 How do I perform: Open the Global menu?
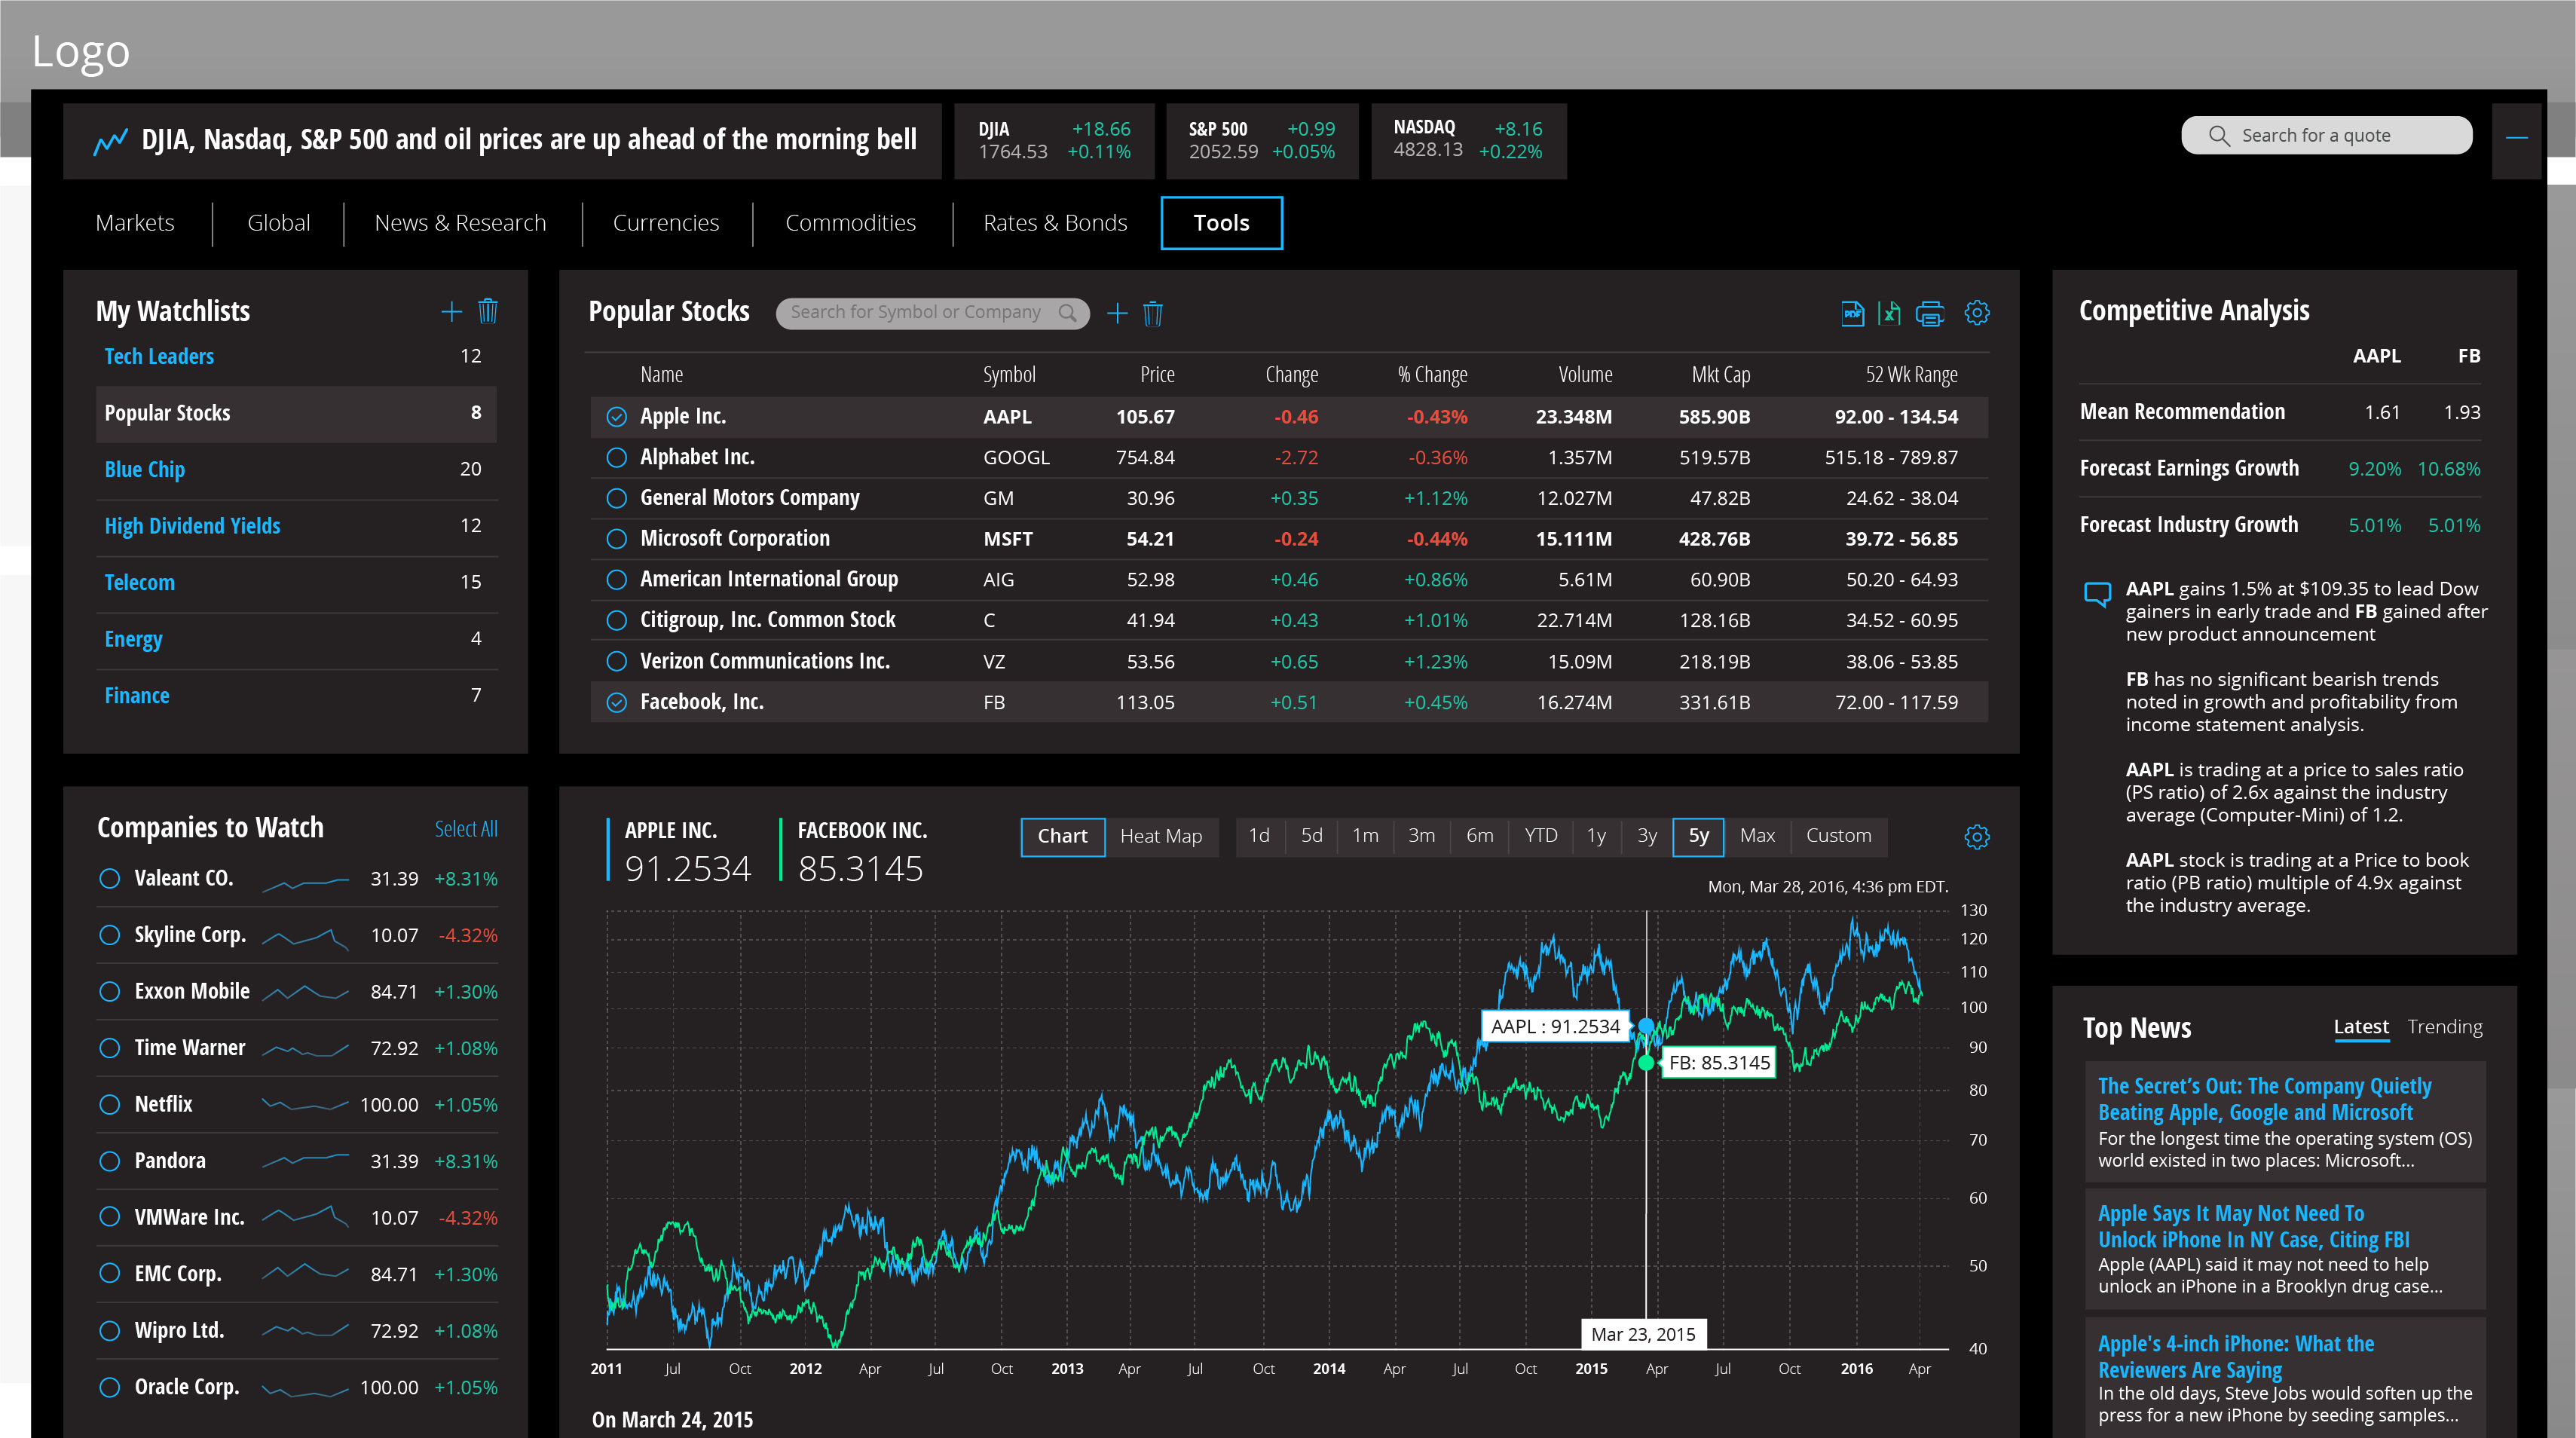click(x=279, y=223)
